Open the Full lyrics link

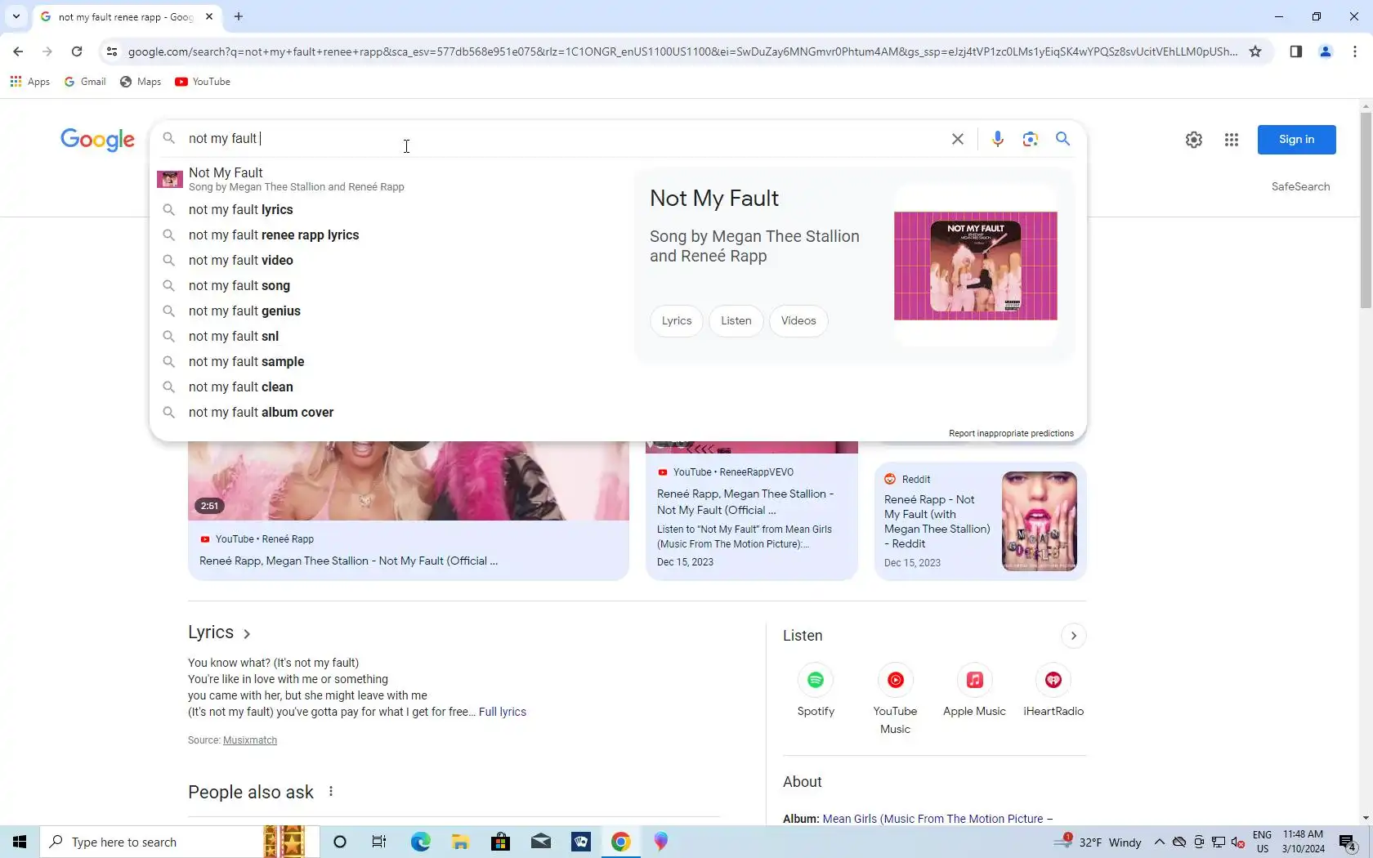click(x=503, y=713)
